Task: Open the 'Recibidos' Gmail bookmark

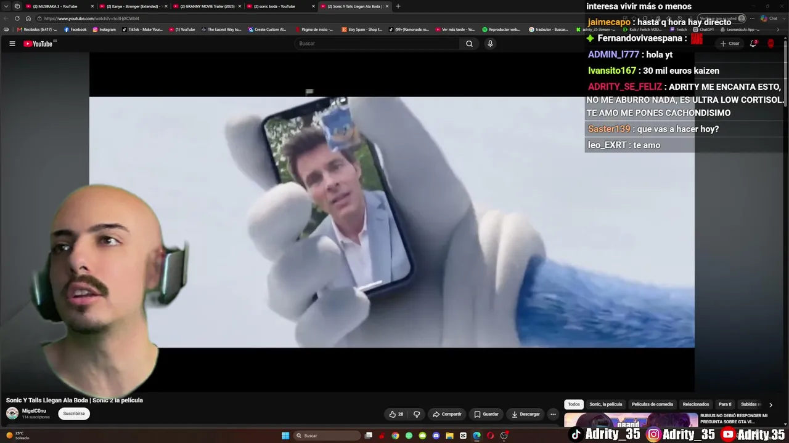Action: point(37,30)
